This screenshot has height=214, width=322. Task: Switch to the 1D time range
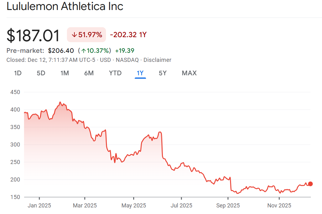point(18,73)
